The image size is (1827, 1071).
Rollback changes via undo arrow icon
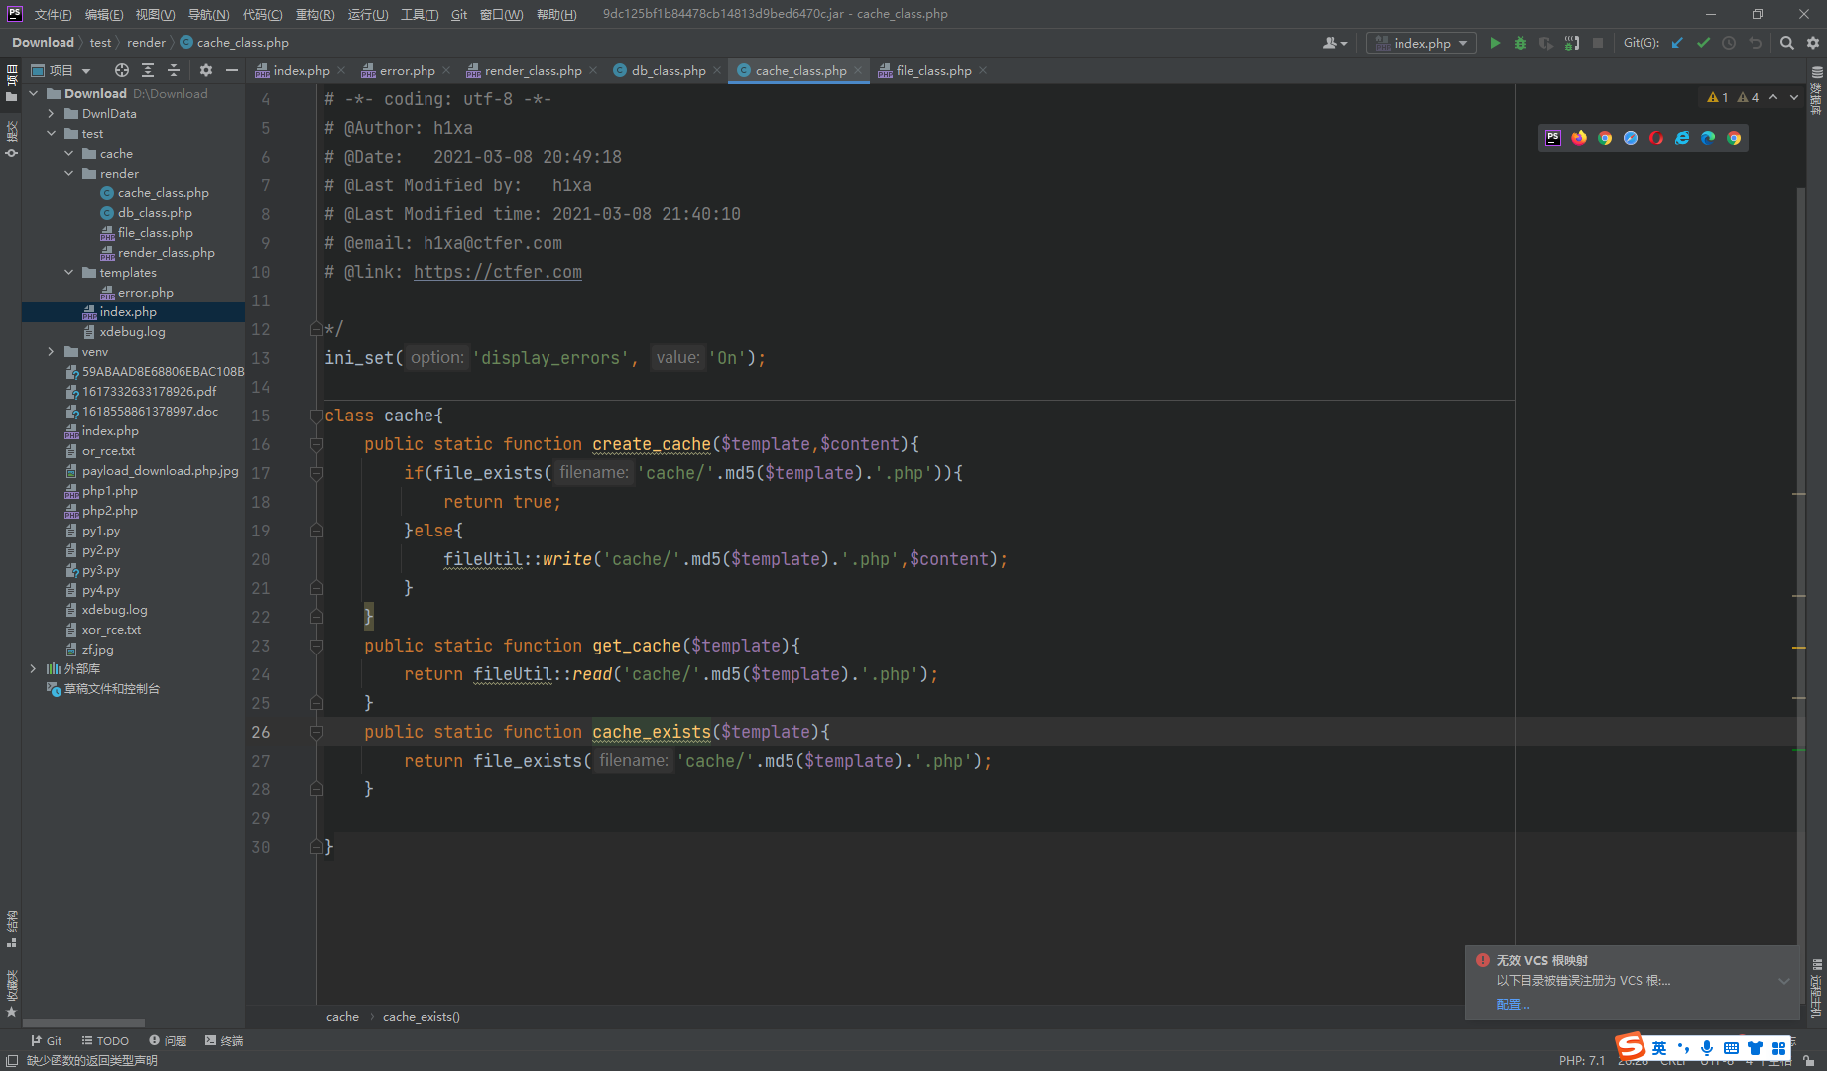(x=1755, y=43)
